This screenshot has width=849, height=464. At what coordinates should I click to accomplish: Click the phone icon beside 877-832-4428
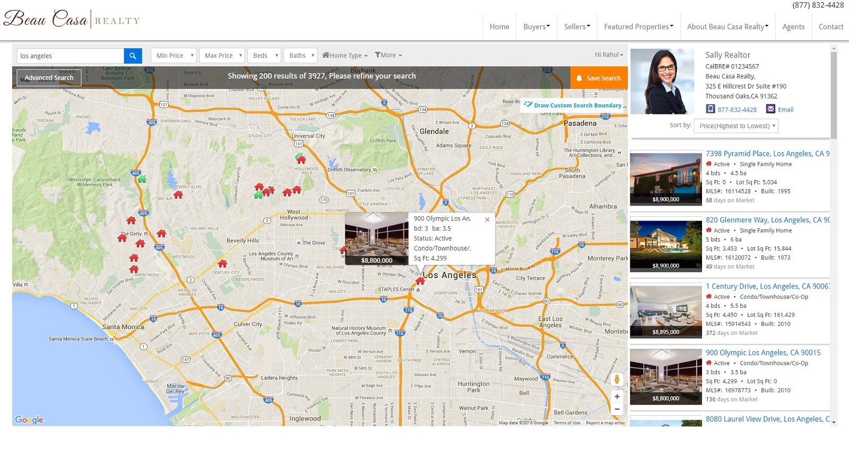click(x=711, y=109)
